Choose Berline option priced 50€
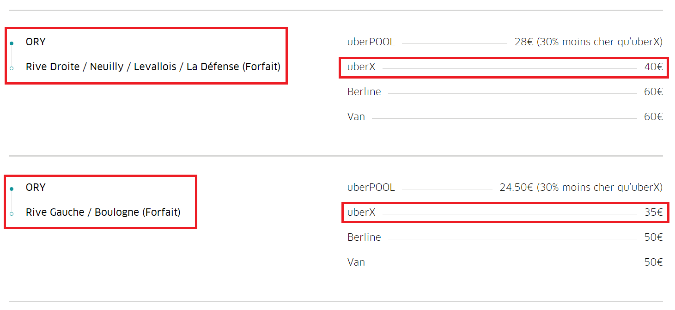Image resolution: width=675 pixels, height=310 pixels. coord(505,237)
